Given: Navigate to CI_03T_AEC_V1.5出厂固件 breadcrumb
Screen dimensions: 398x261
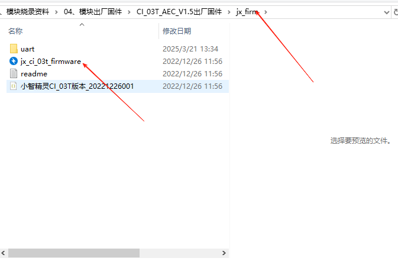Looking at the screenshot, I should point(179,12).
